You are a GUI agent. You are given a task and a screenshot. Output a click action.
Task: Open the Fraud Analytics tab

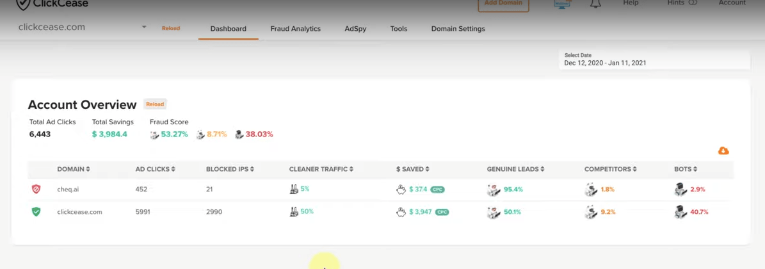point(295,29)
